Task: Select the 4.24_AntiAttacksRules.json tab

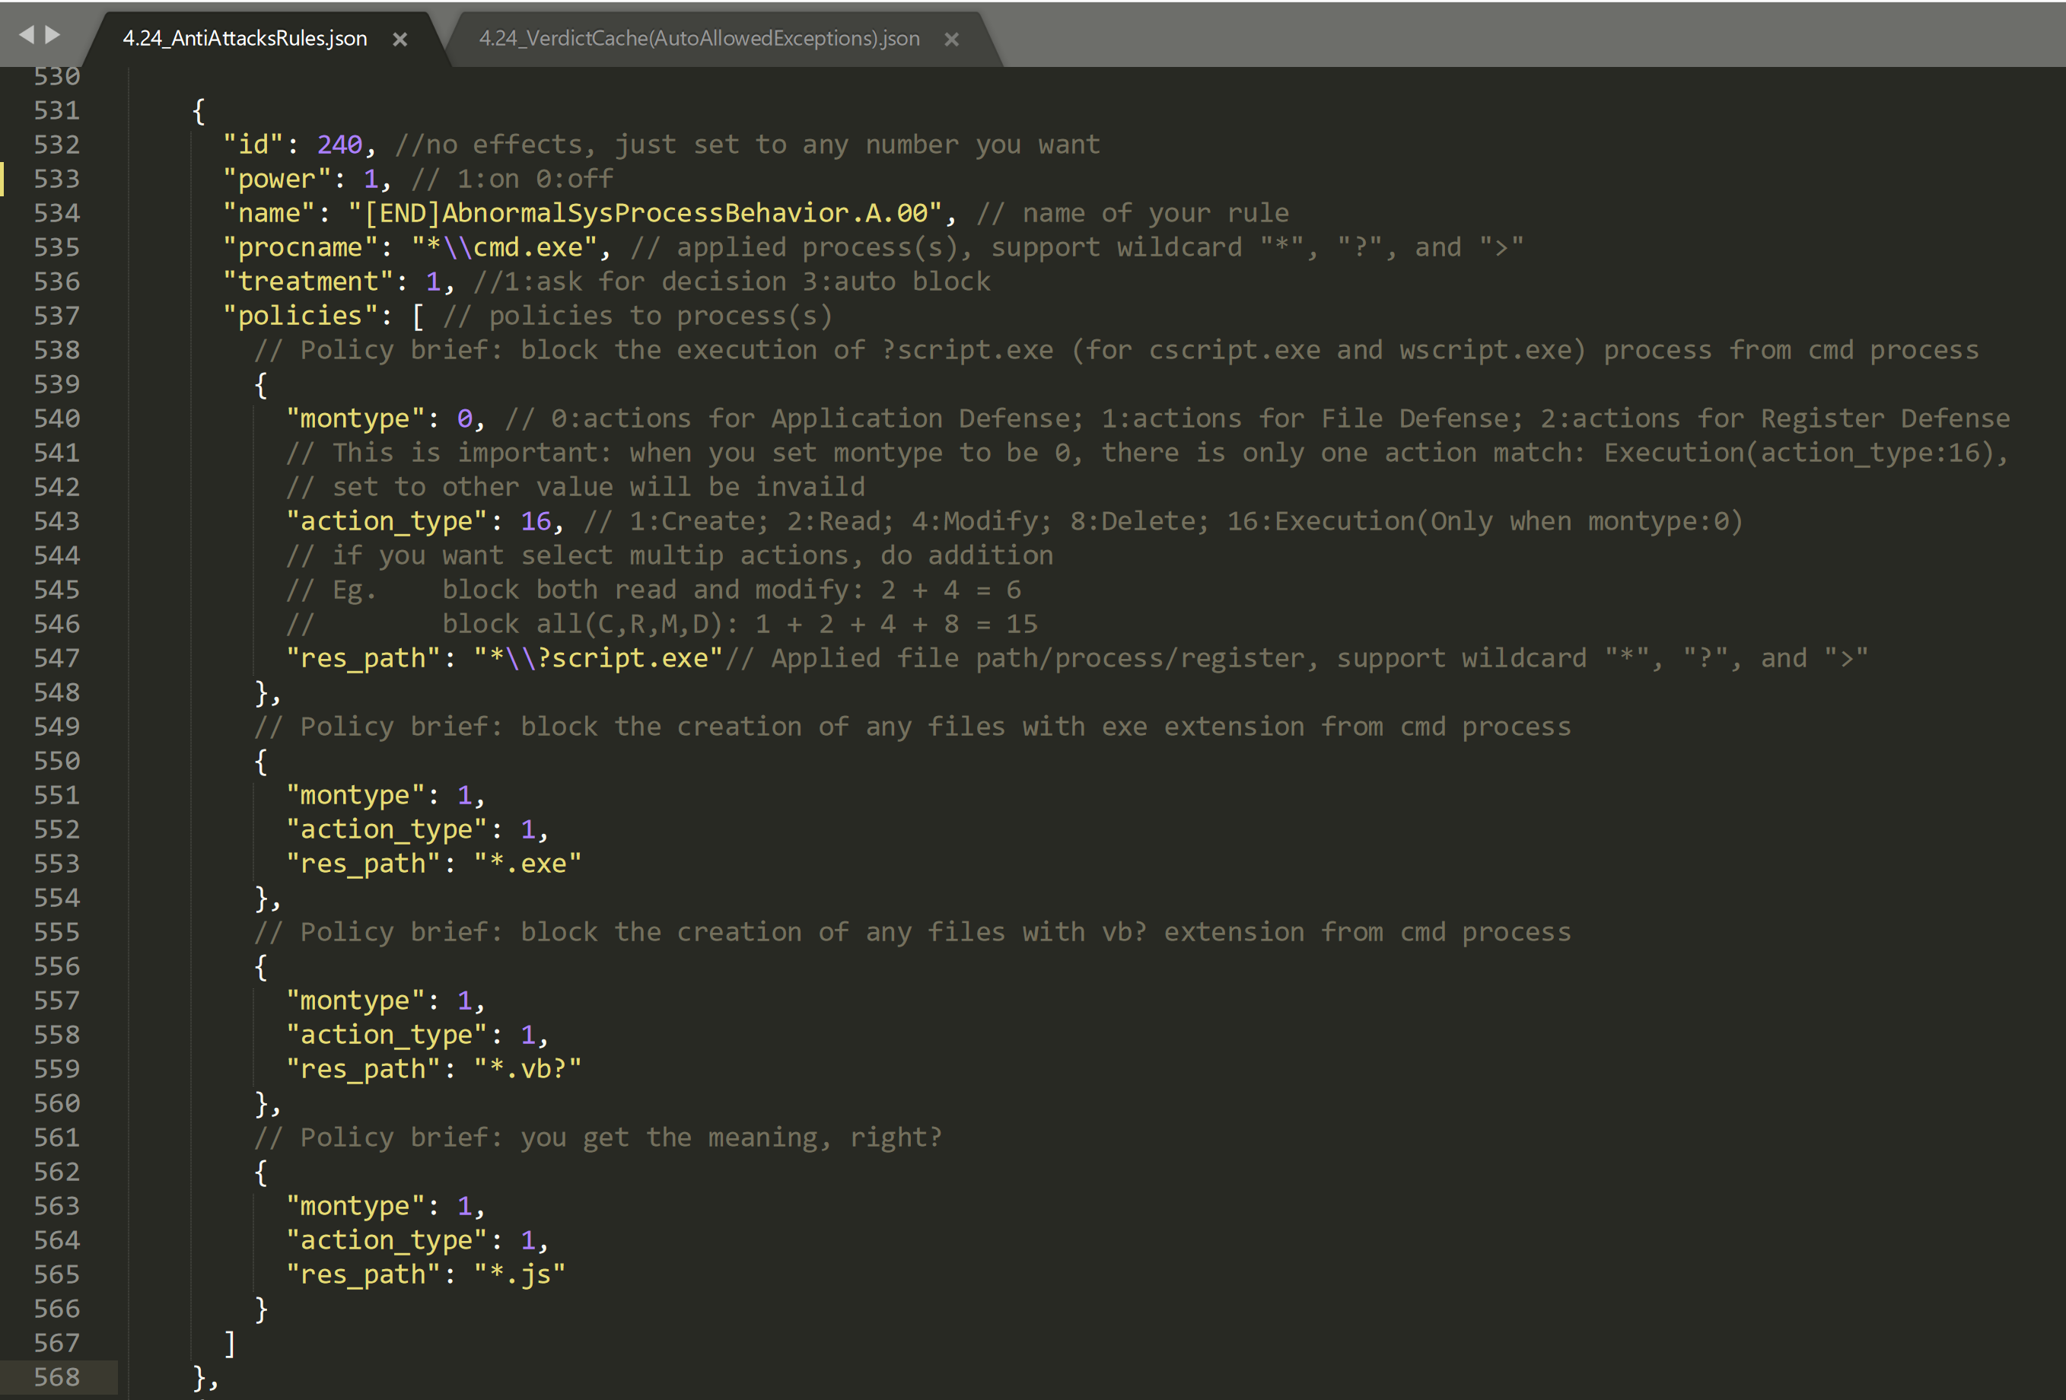Action: click(244, 38)
